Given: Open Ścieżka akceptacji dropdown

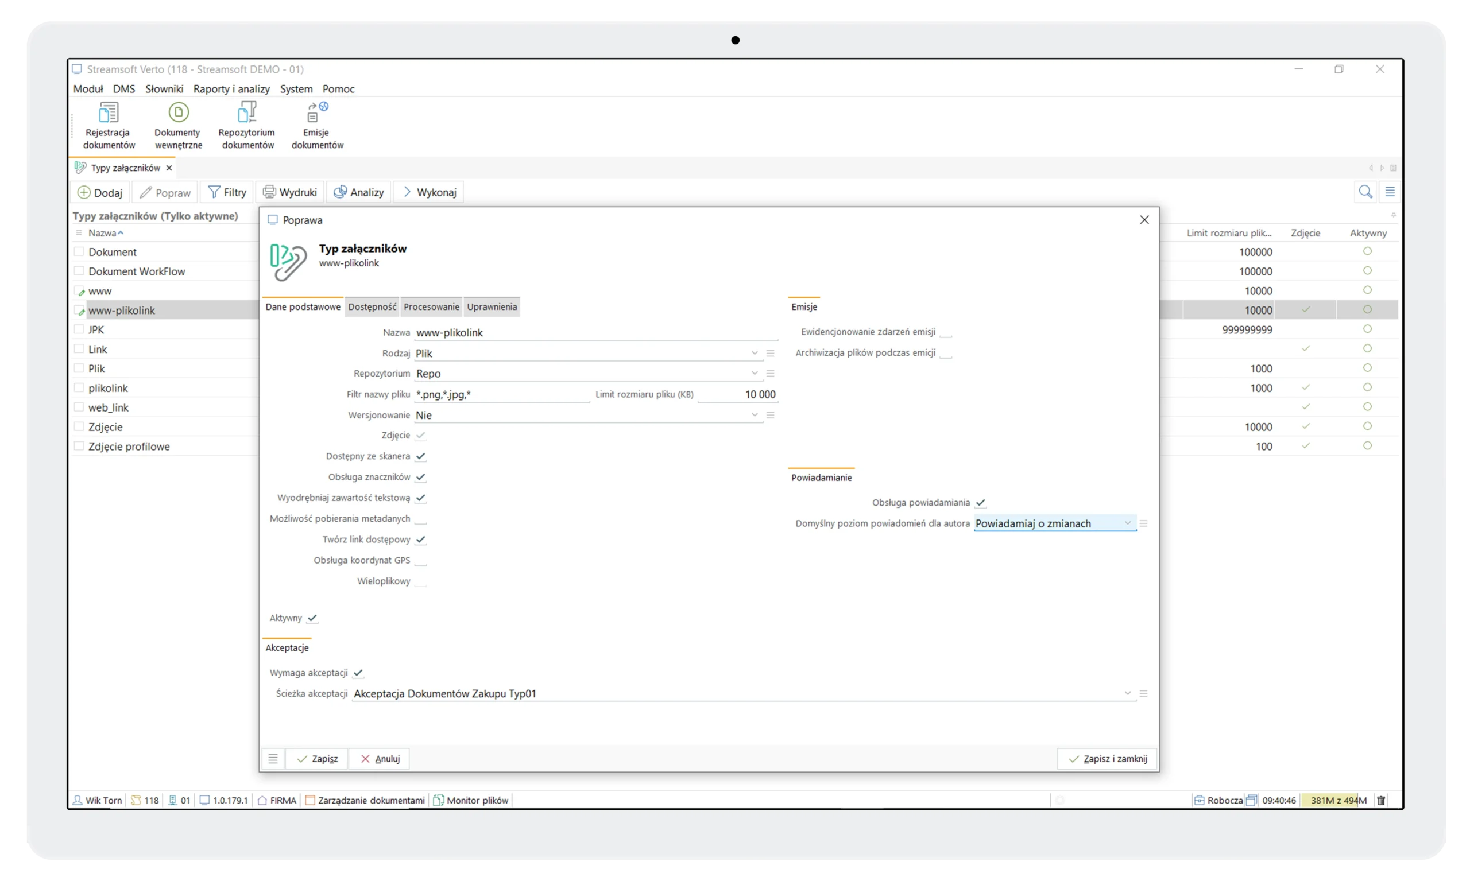Looking at the screenshot, I should point(1127,693).
